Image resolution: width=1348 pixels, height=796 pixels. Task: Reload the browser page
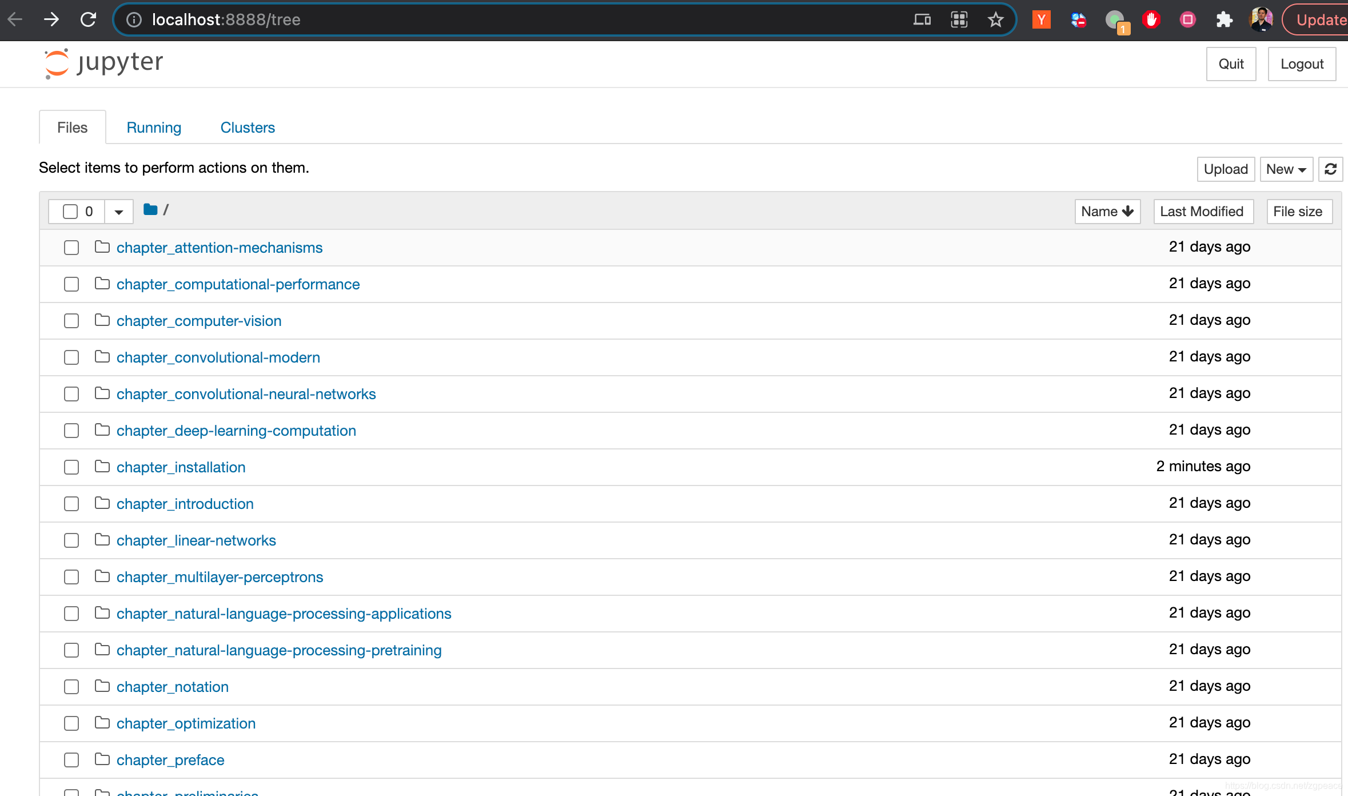point(89,19)
